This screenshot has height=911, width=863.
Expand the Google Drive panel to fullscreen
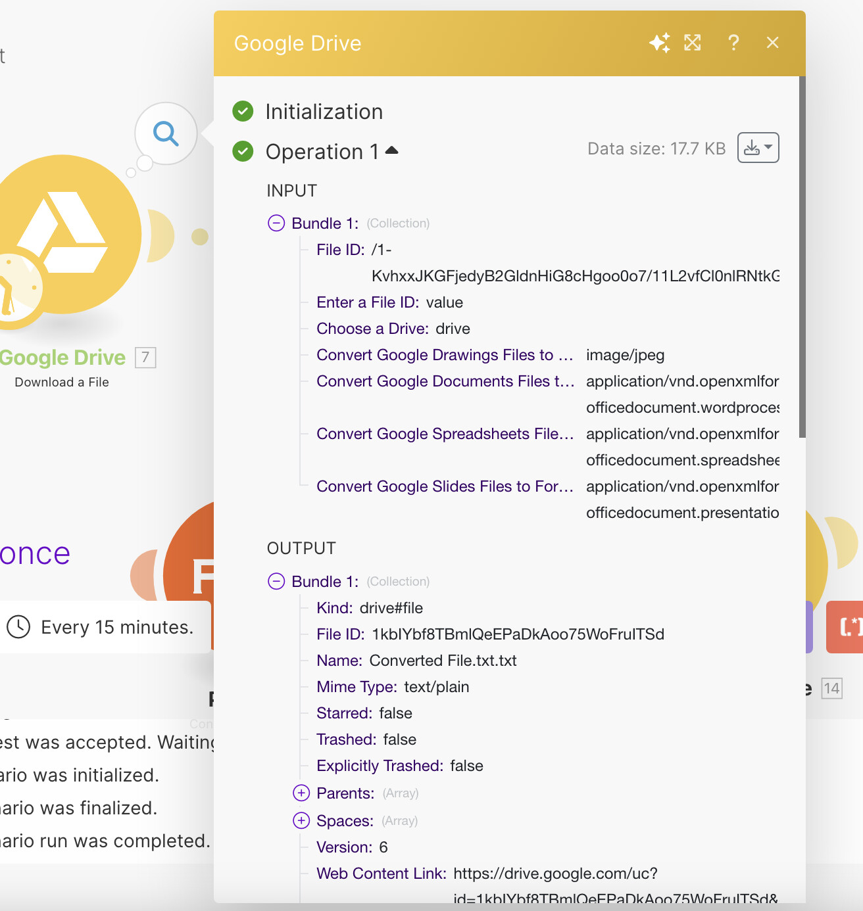tap(693, 43)
